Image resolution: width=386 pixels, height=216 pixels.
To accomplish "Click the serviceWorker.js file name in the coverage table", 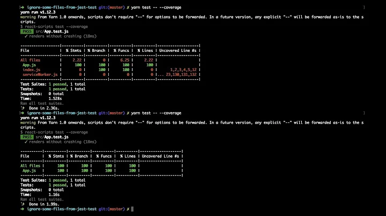I will click(x=39, y=74).
